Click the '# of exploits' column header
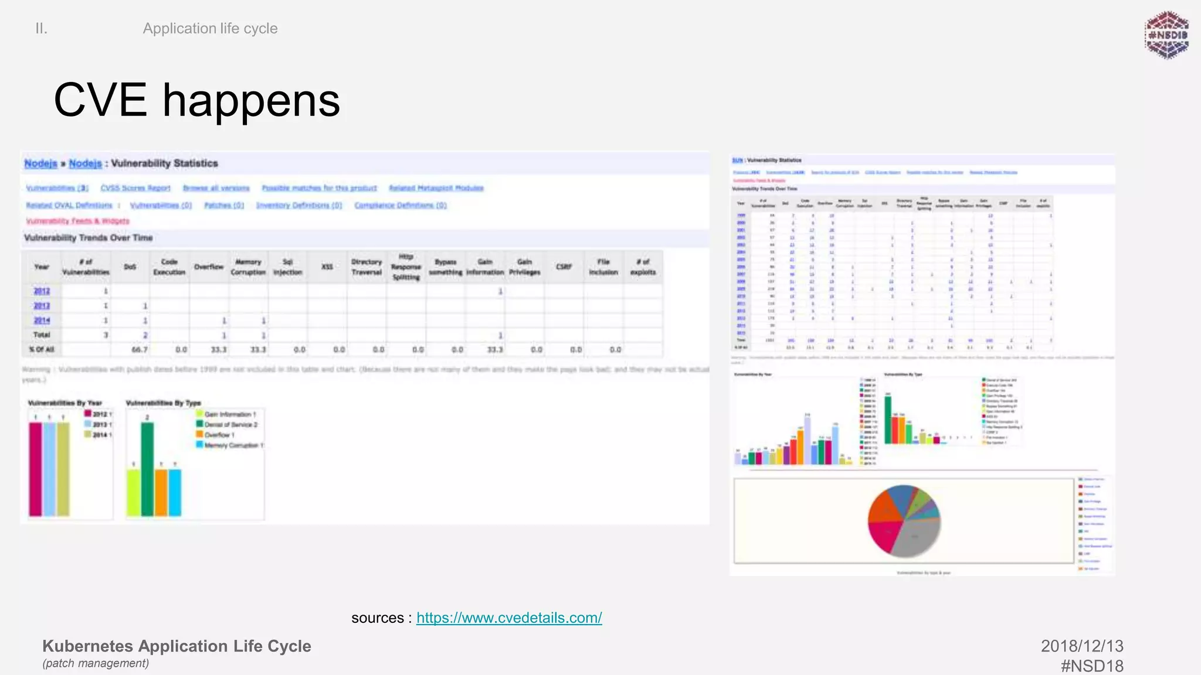 643,267
